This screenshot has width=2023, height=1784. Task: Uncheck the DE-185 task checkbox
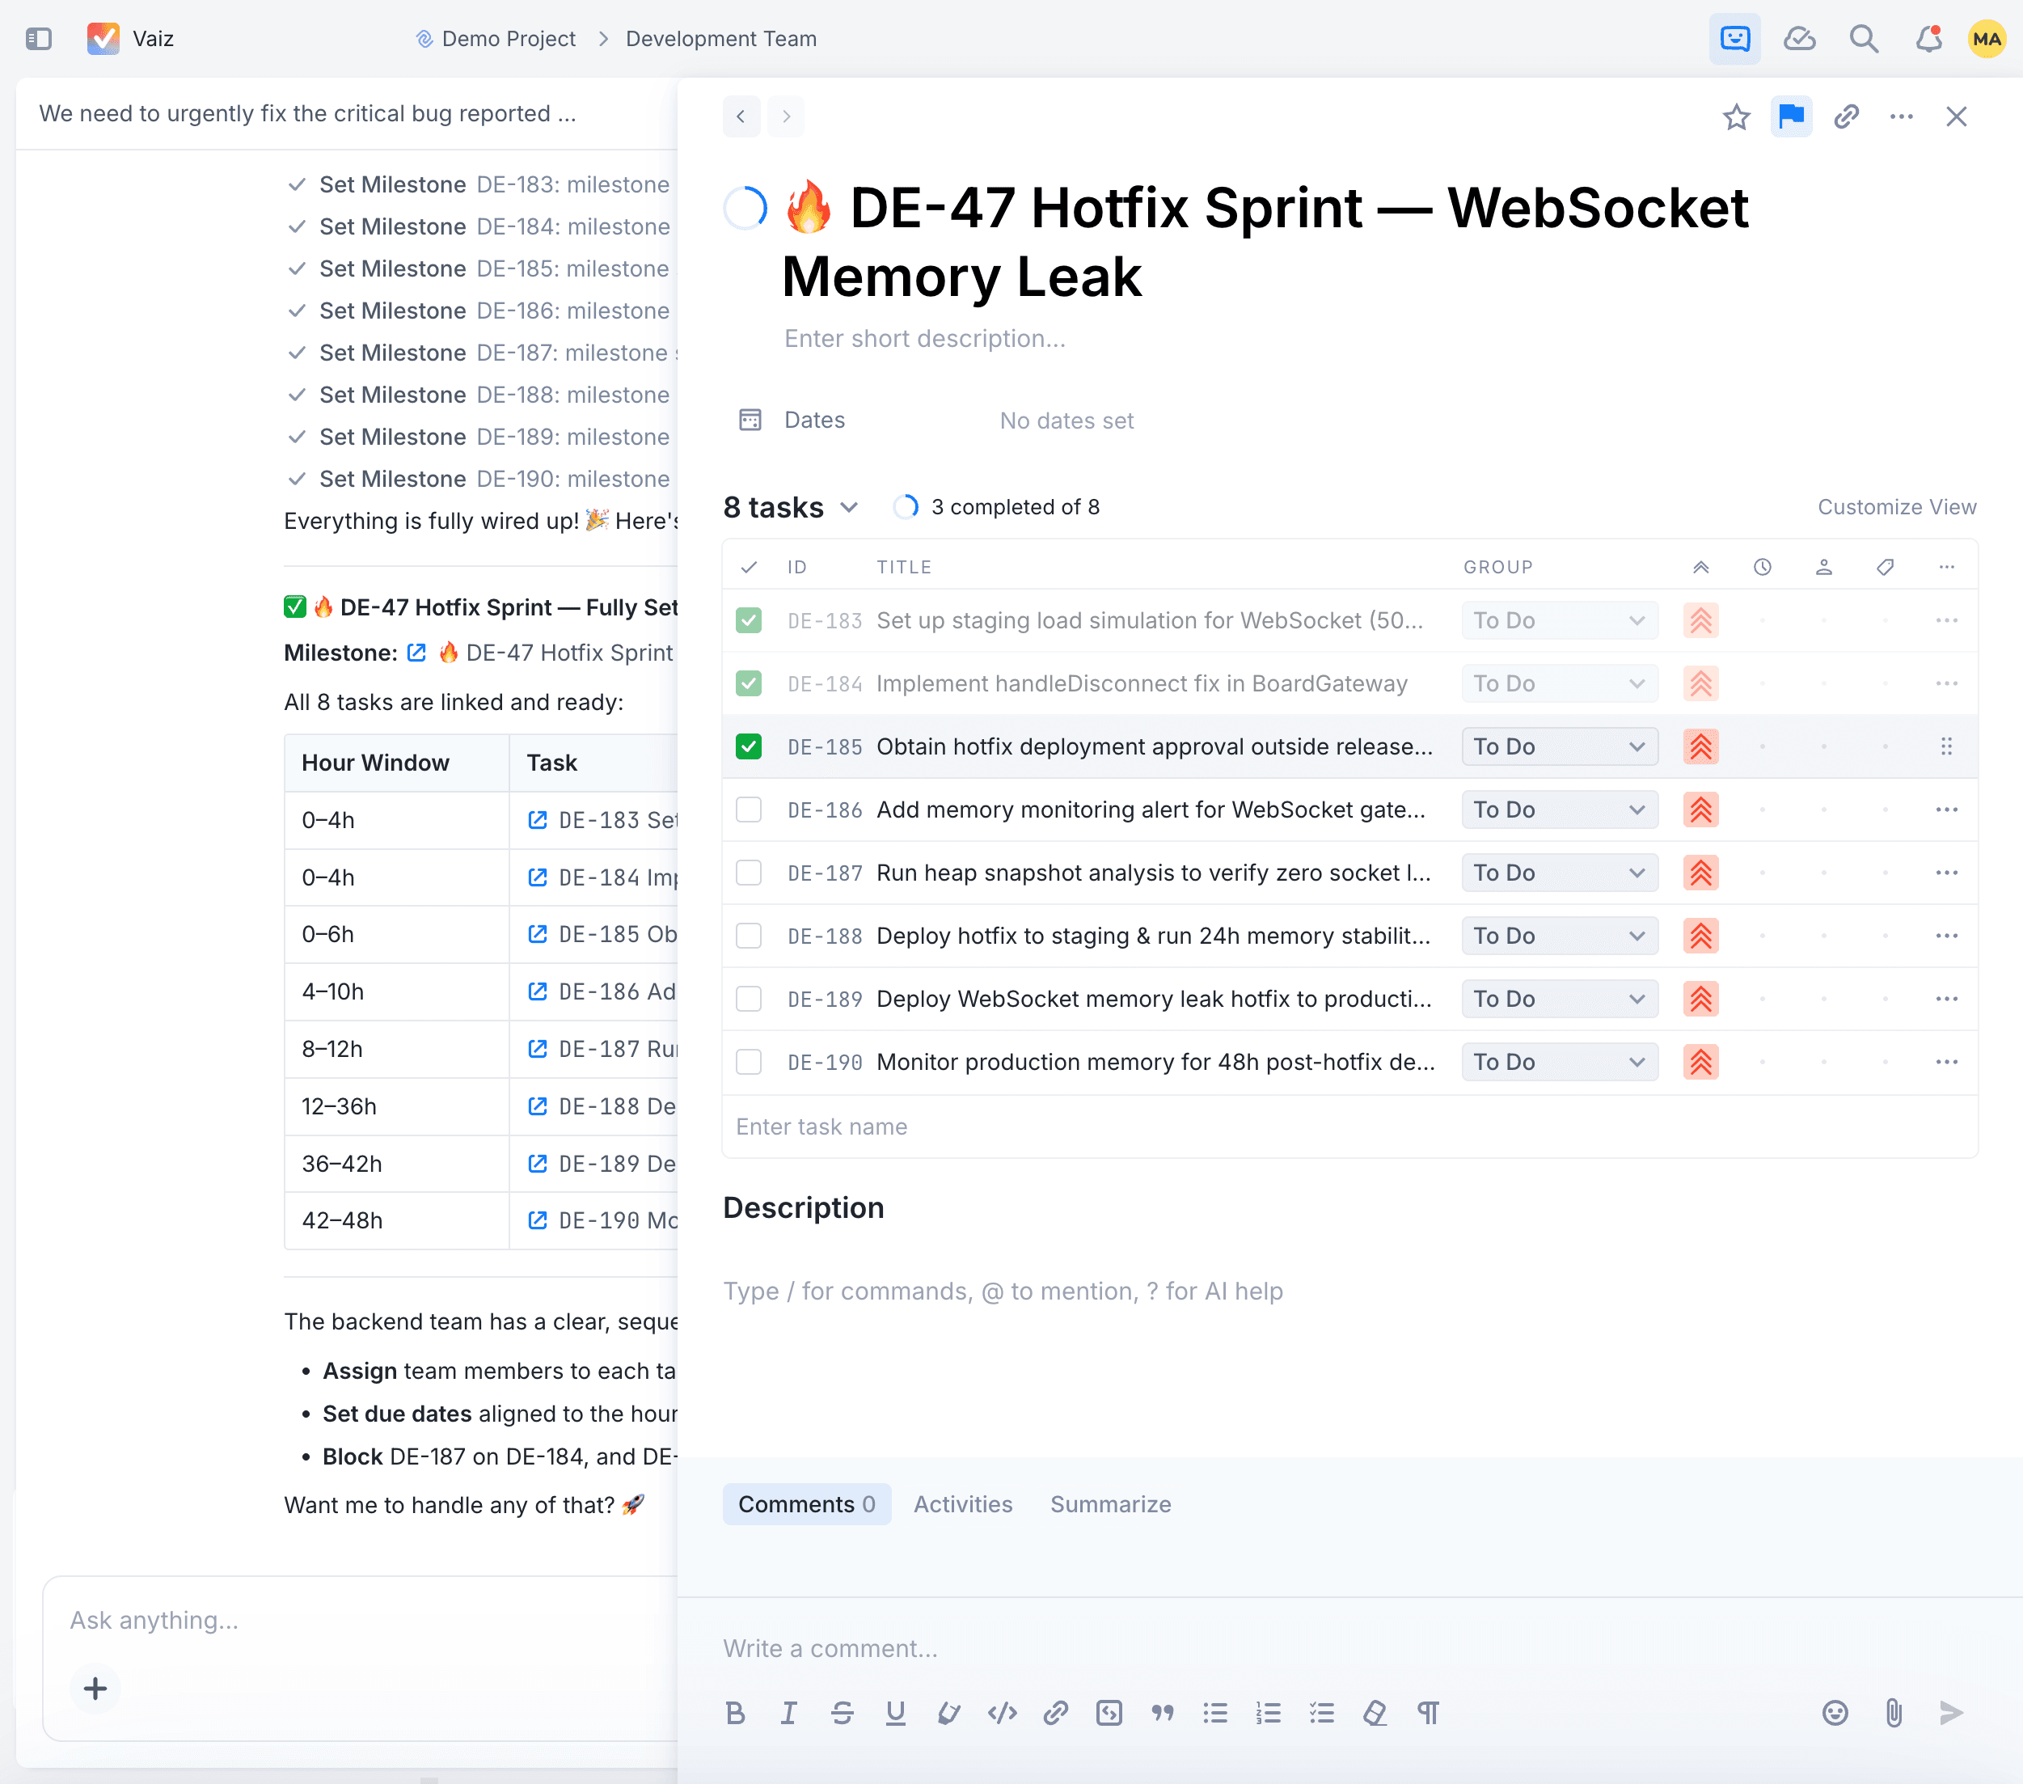click(x=750, y=746)
